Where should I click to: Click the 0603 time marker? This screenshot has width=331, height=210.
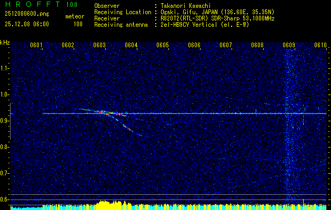(99, 45)
